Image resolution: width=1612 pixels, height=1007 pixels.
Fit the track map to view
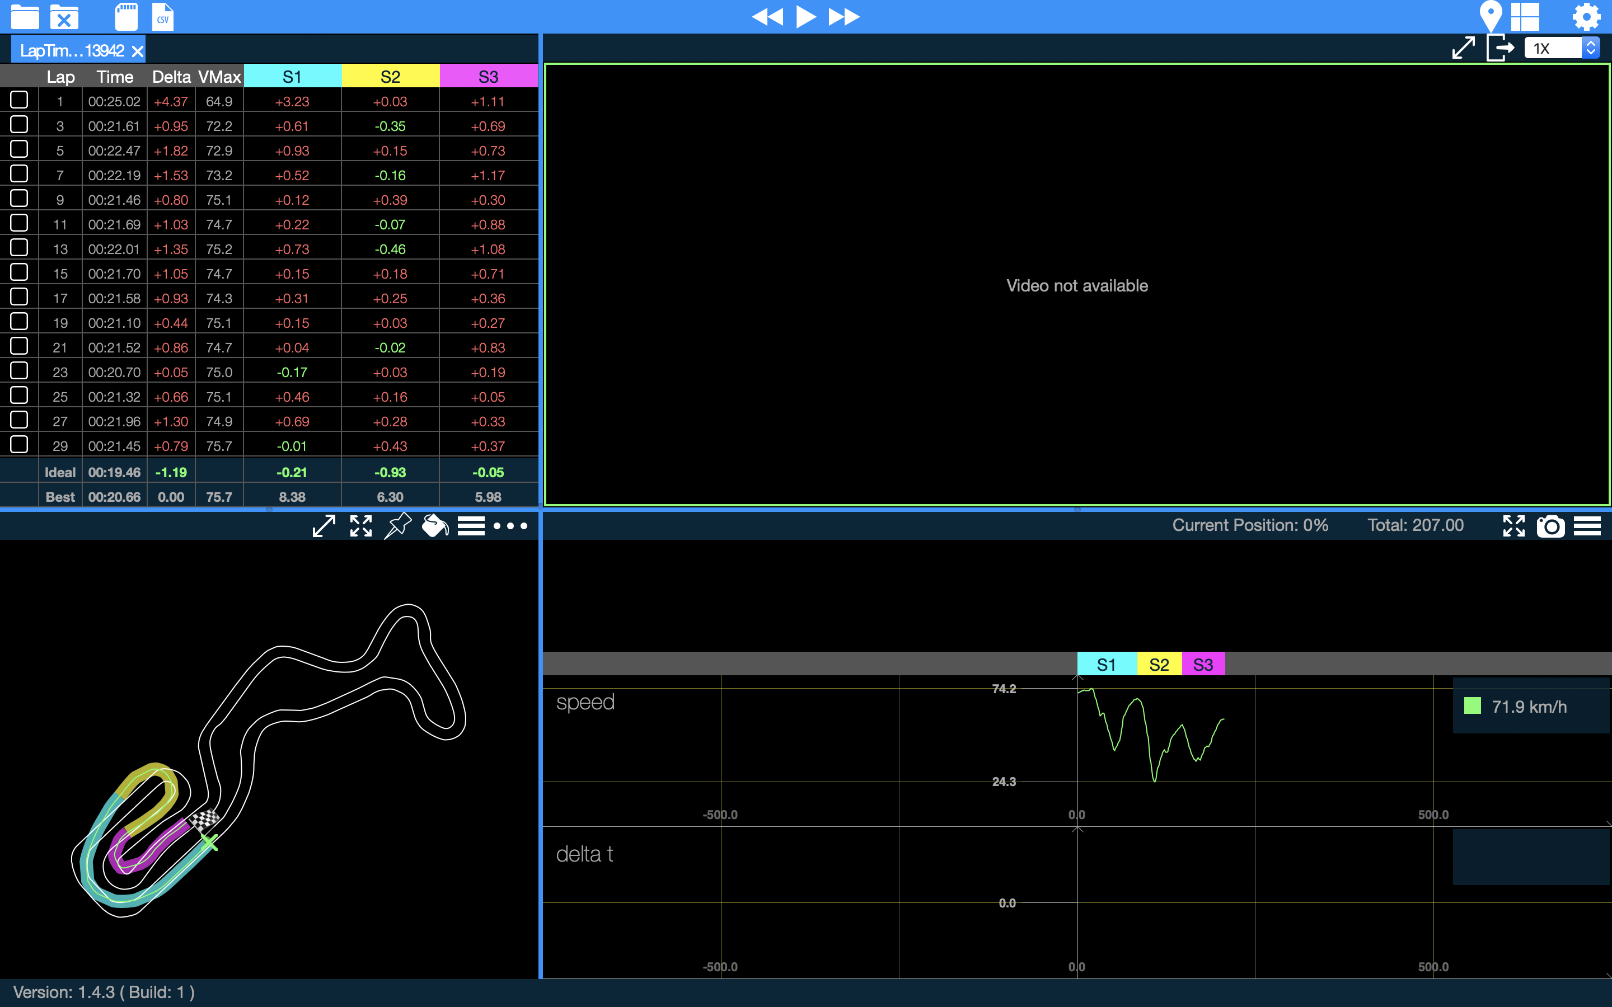361,526
